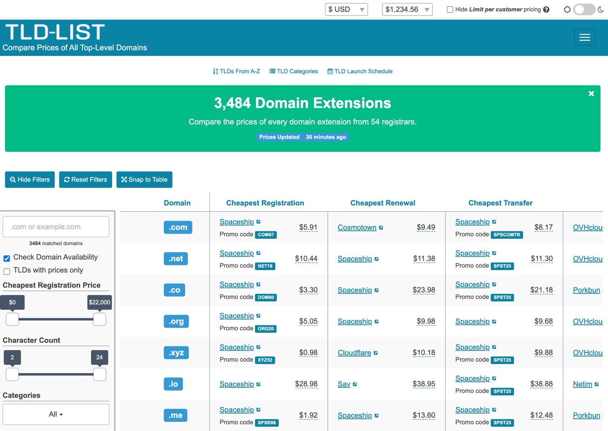Click the Hide Filters button
This screenshot has width=608, height=431.
pyautogui.click(x=30, y=179)
